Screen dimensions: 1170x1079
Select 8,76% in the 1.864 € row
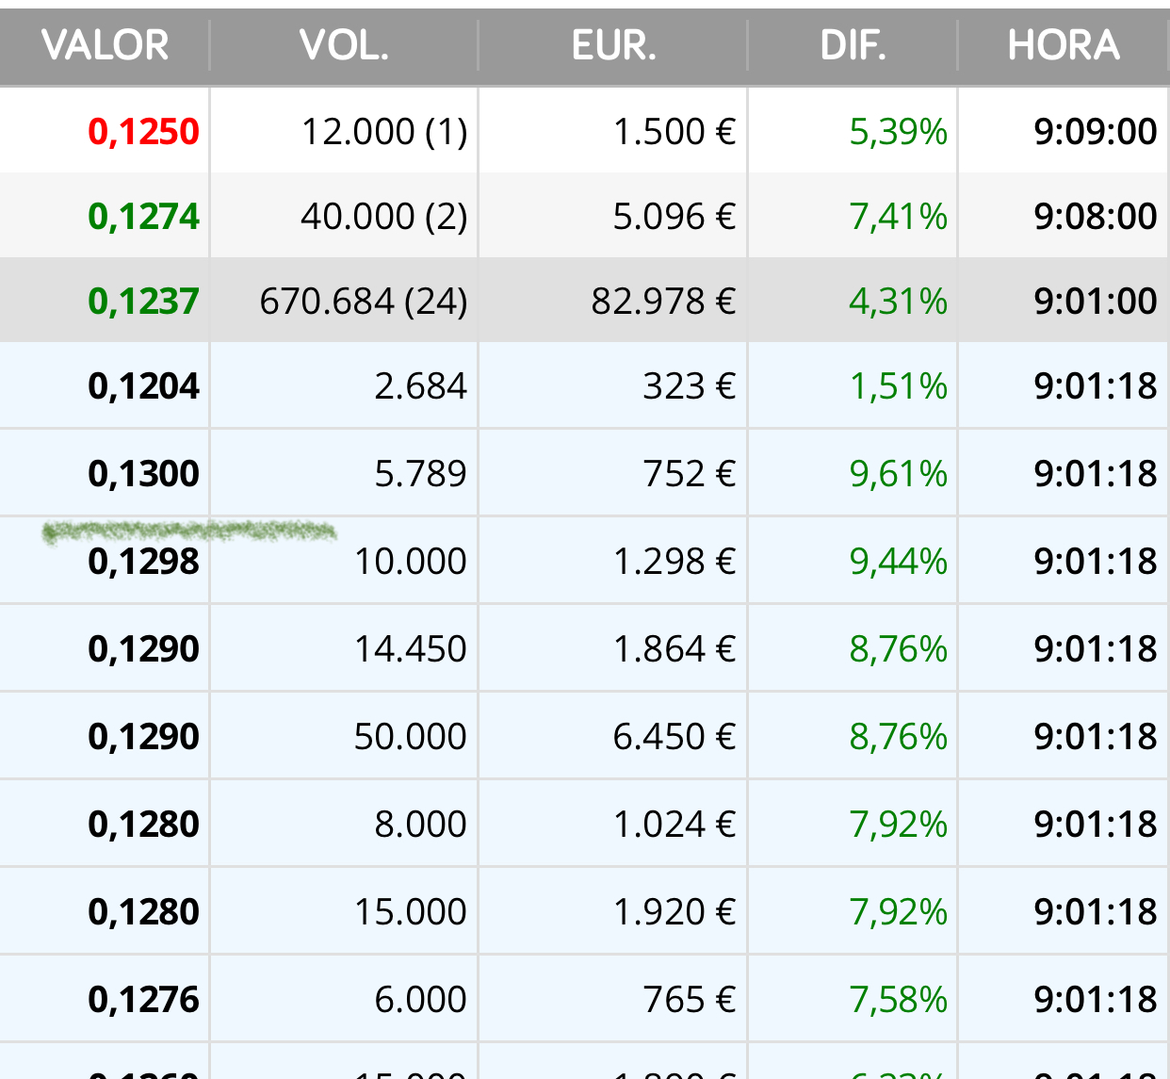click(898, 649)
